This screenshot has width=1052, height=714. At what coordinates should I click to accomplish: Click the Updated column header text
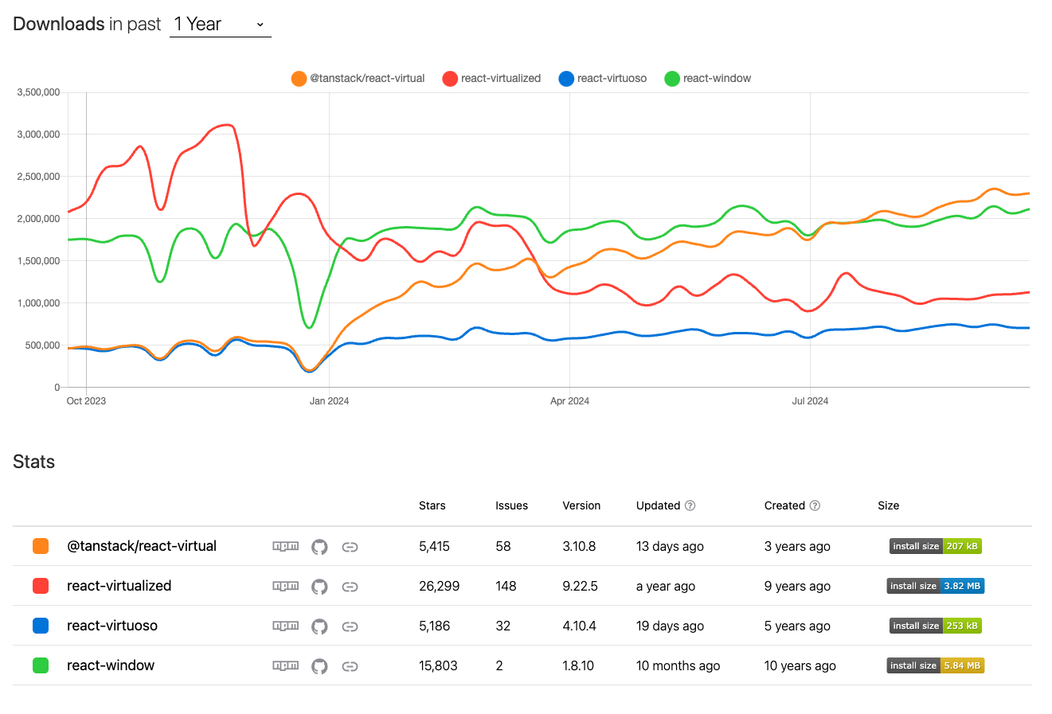pos(659,505)
